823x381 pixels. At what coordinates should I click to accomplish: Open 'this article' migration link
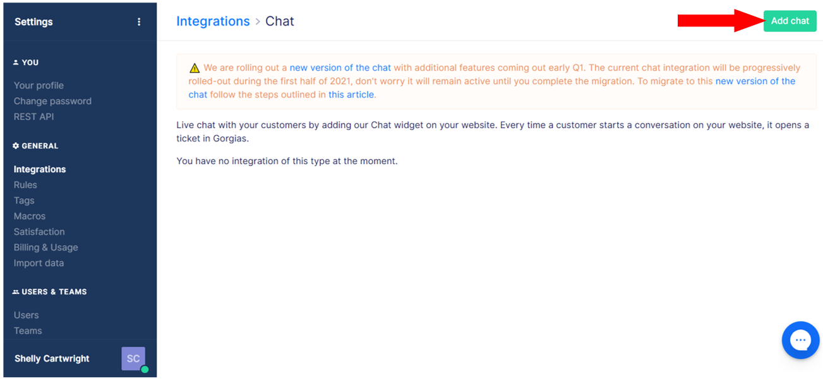[x=352, y=95]
